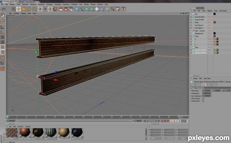Toggle the Z axis lock
The height and width of the screenshot is (143, 231).
coord(50,9)
